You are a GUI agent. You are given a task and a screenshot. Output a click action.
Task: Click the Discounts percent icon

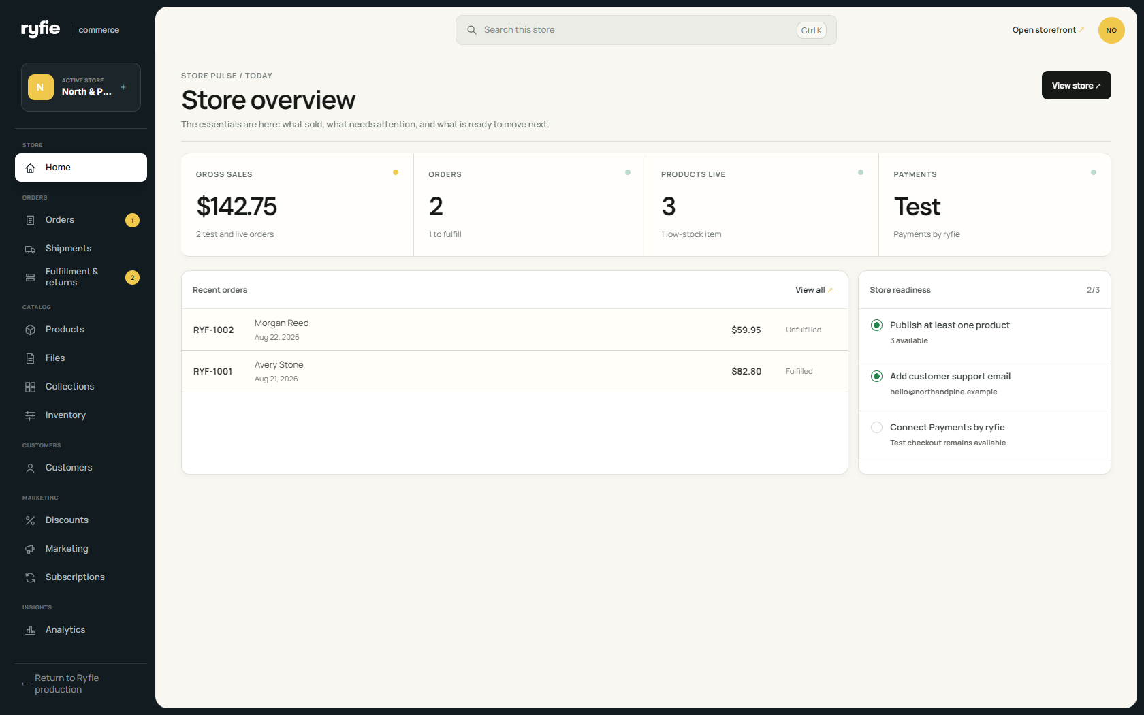pos(30,520)
